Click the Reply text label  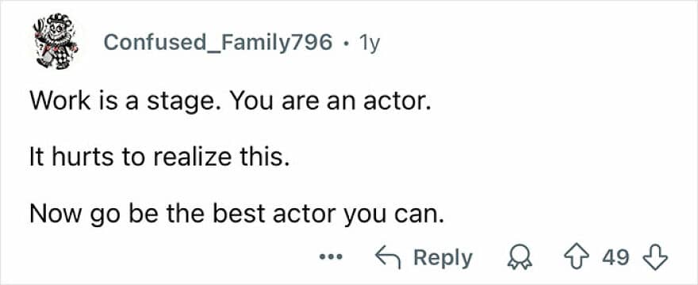[x=443, y=258]
